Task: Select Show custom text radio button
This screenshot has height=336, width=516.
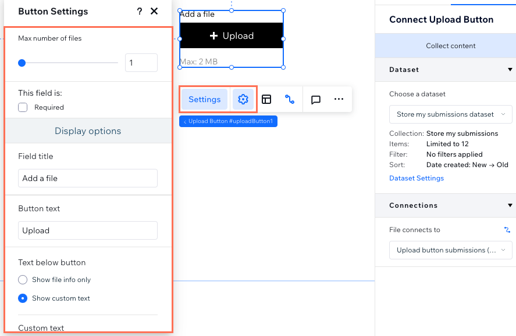Action: point(23,298)
